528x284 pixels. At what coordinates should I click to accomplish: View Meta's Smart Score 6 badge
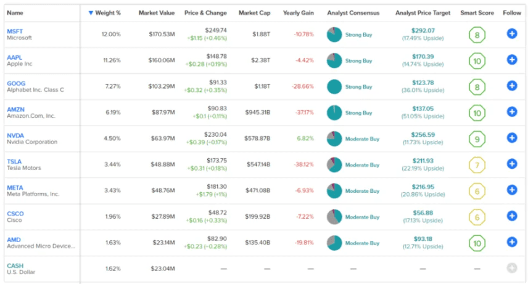point(477,191)
